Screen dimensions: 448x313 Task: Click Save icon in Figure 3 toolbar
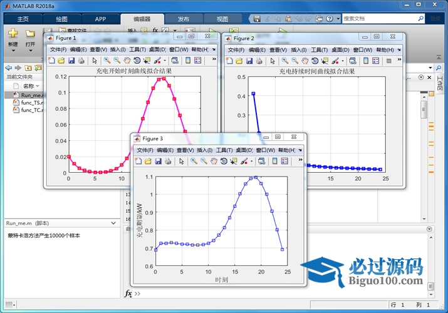coord(159,162)
